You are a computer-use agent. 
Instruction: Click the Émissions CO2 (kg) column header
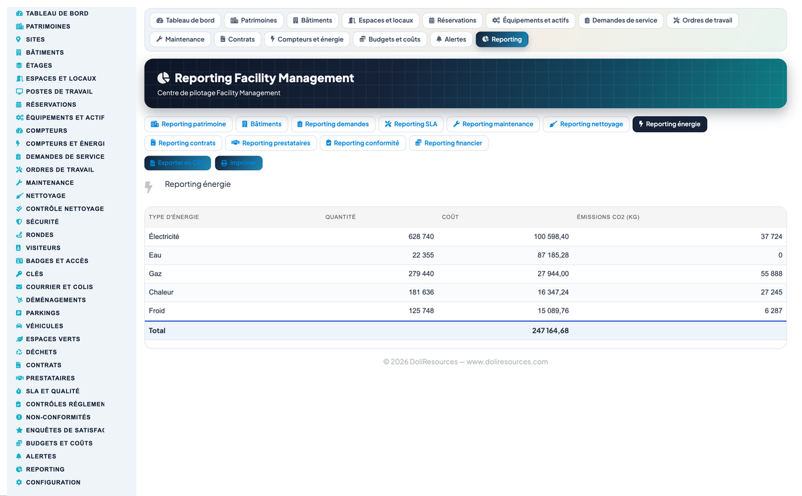coord(608,217)
